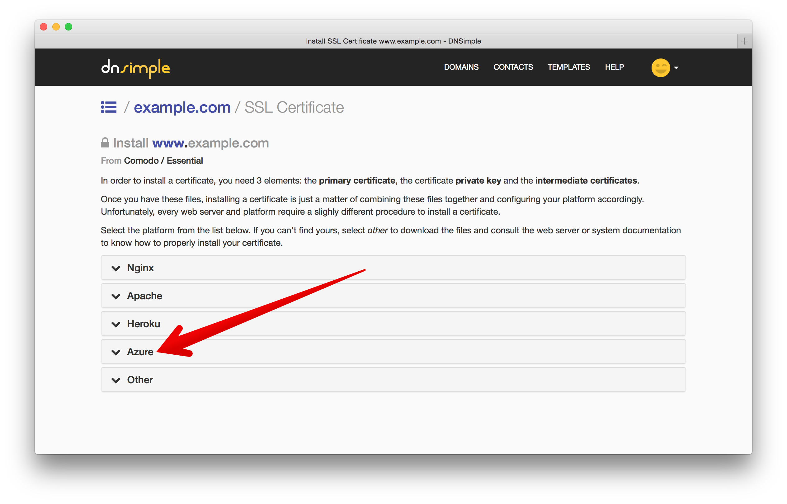Viewport: 787px width, 504px height.
Task: Open a new tab with plus button
Action: [744, 41]
